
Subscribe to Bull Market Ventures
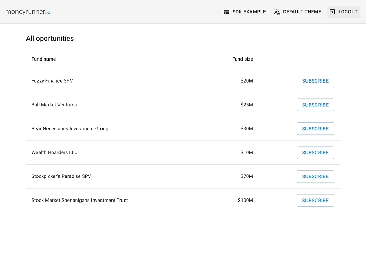(x=315, y=105)
